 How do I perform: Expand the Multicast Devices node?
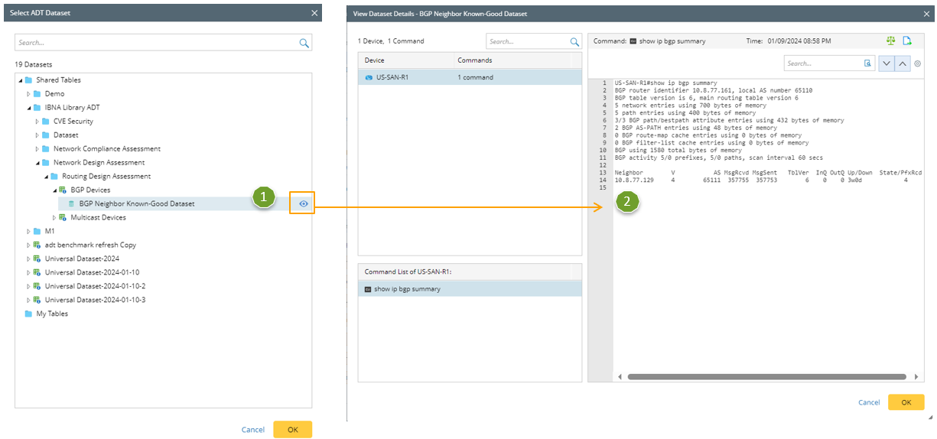click(x=54, y=218)
